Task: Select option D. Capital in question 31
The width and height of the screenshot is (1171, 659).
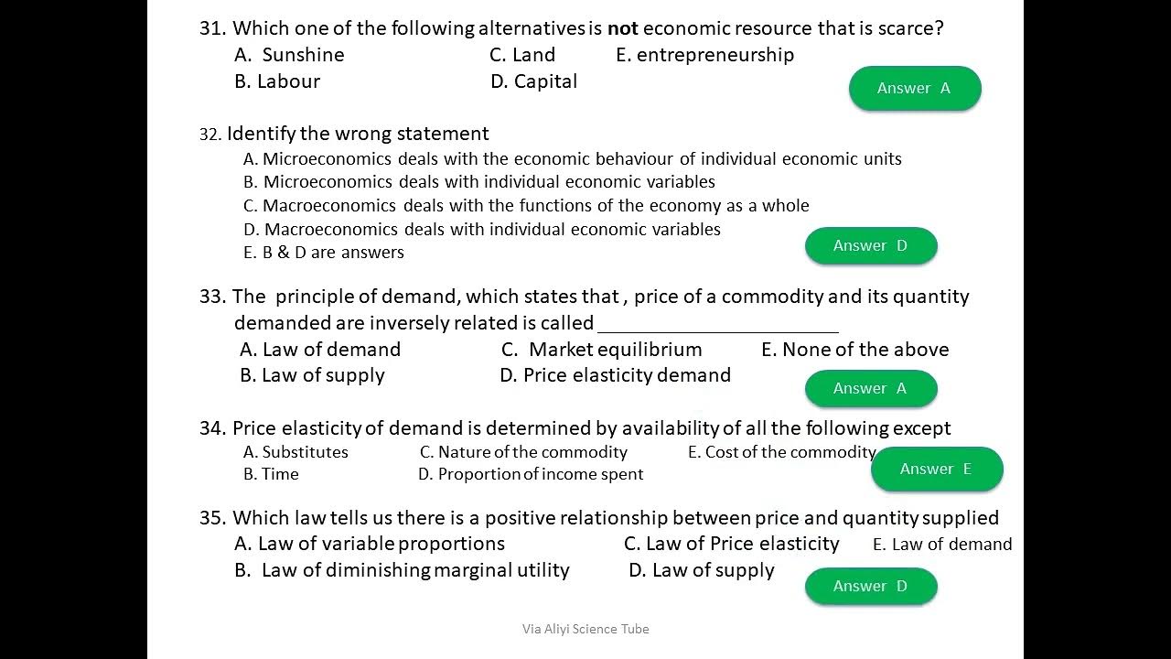Action: click(x=533, y=81)
